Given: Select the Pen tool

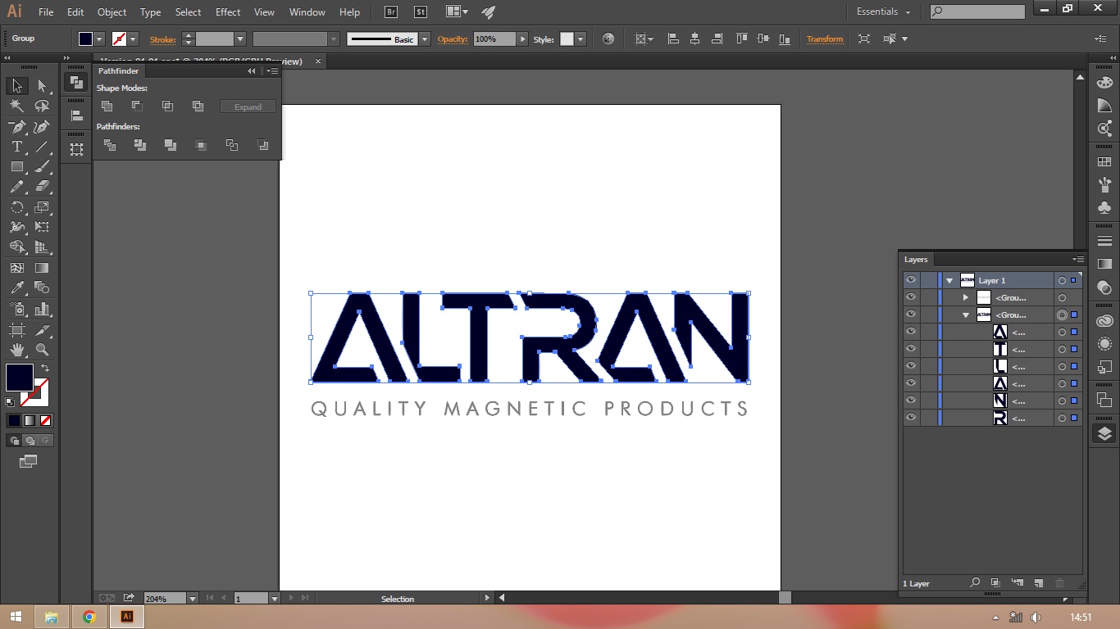Looking at the screenshot, I should pos(16,126).
